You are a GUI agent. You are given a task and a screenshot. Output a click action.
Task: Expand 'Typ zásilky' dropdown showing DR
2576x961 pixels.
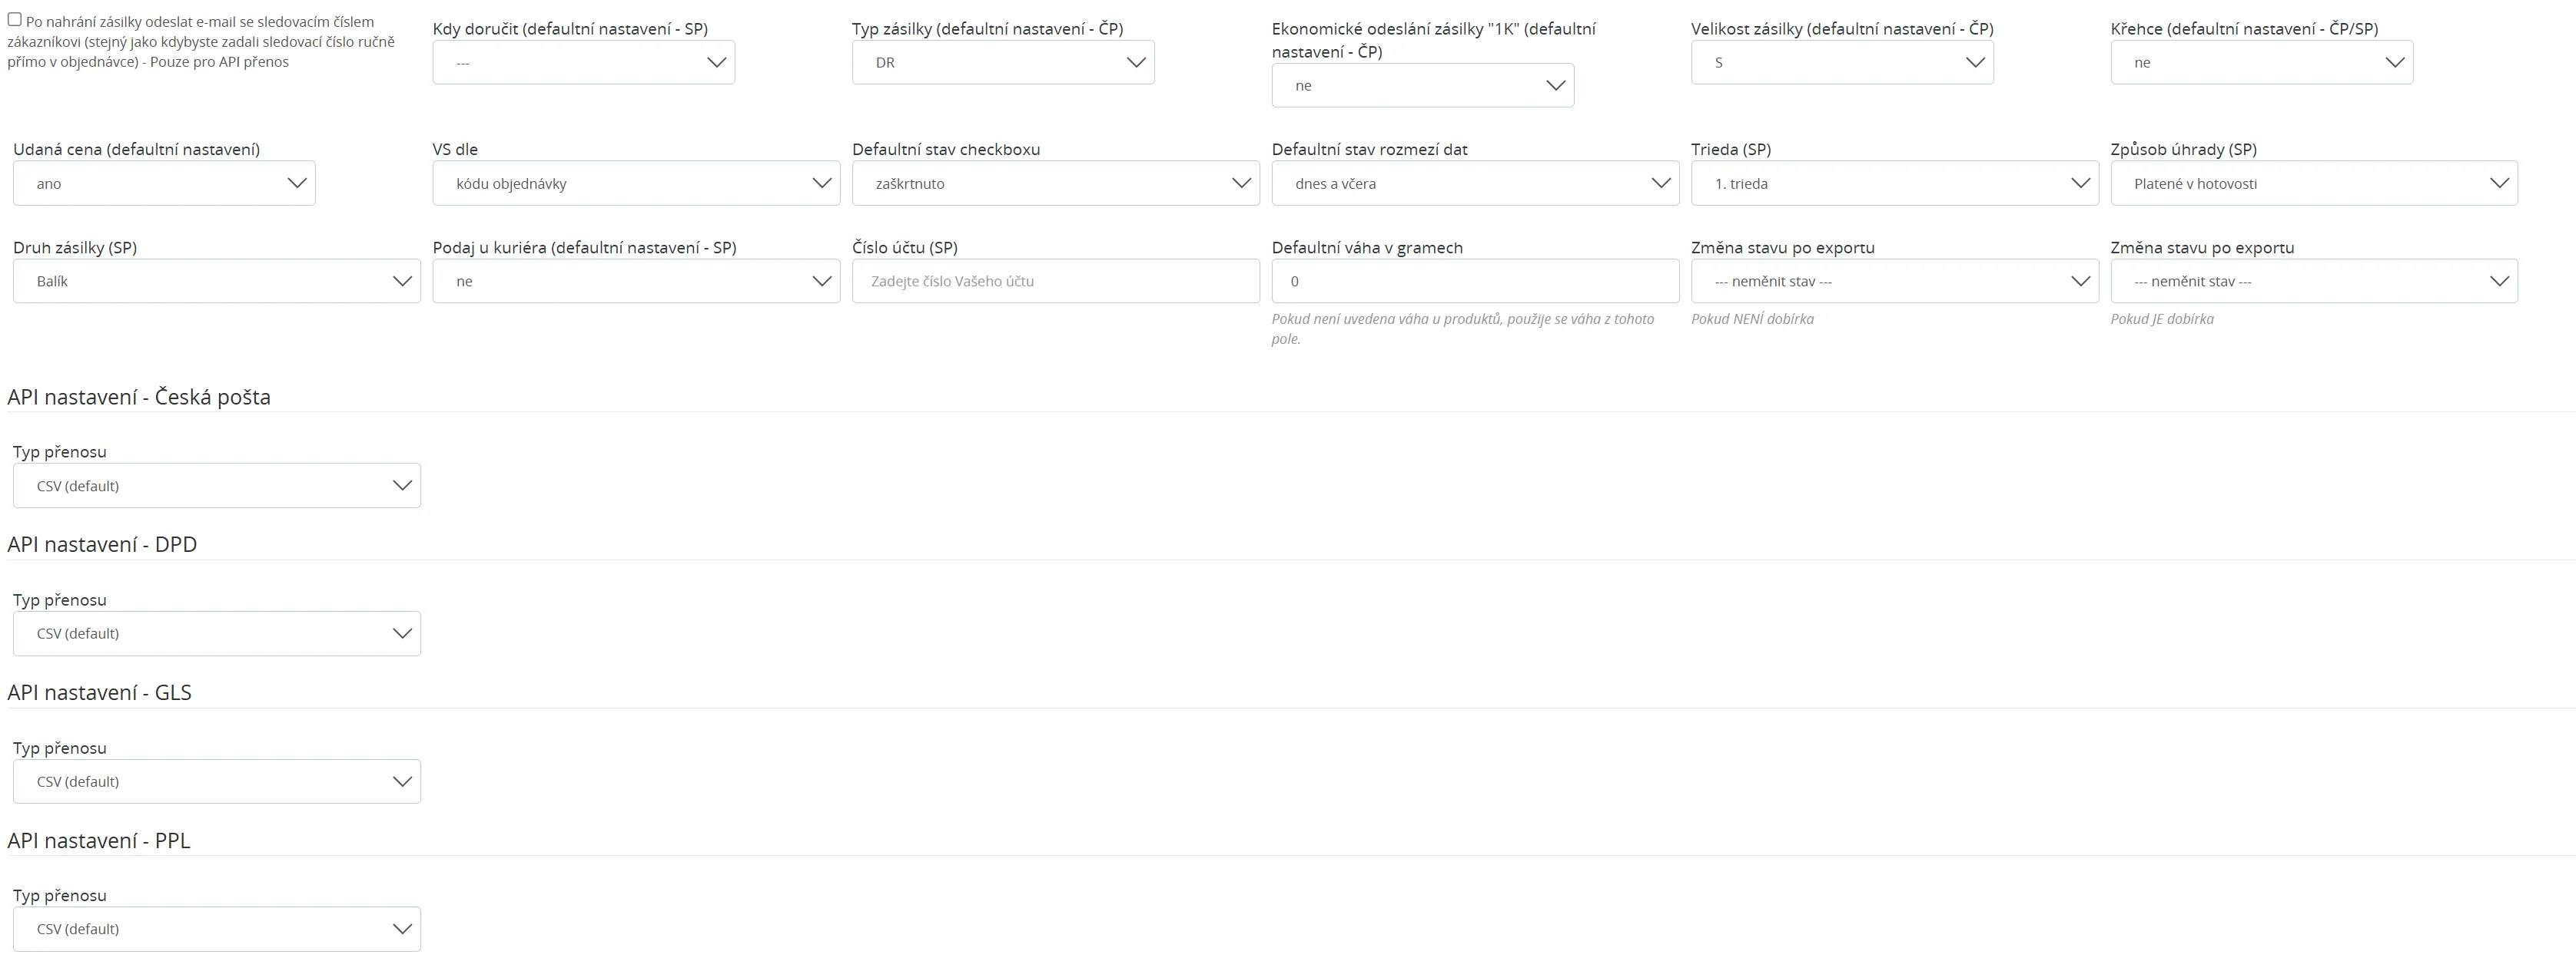tap(1002, 62)
